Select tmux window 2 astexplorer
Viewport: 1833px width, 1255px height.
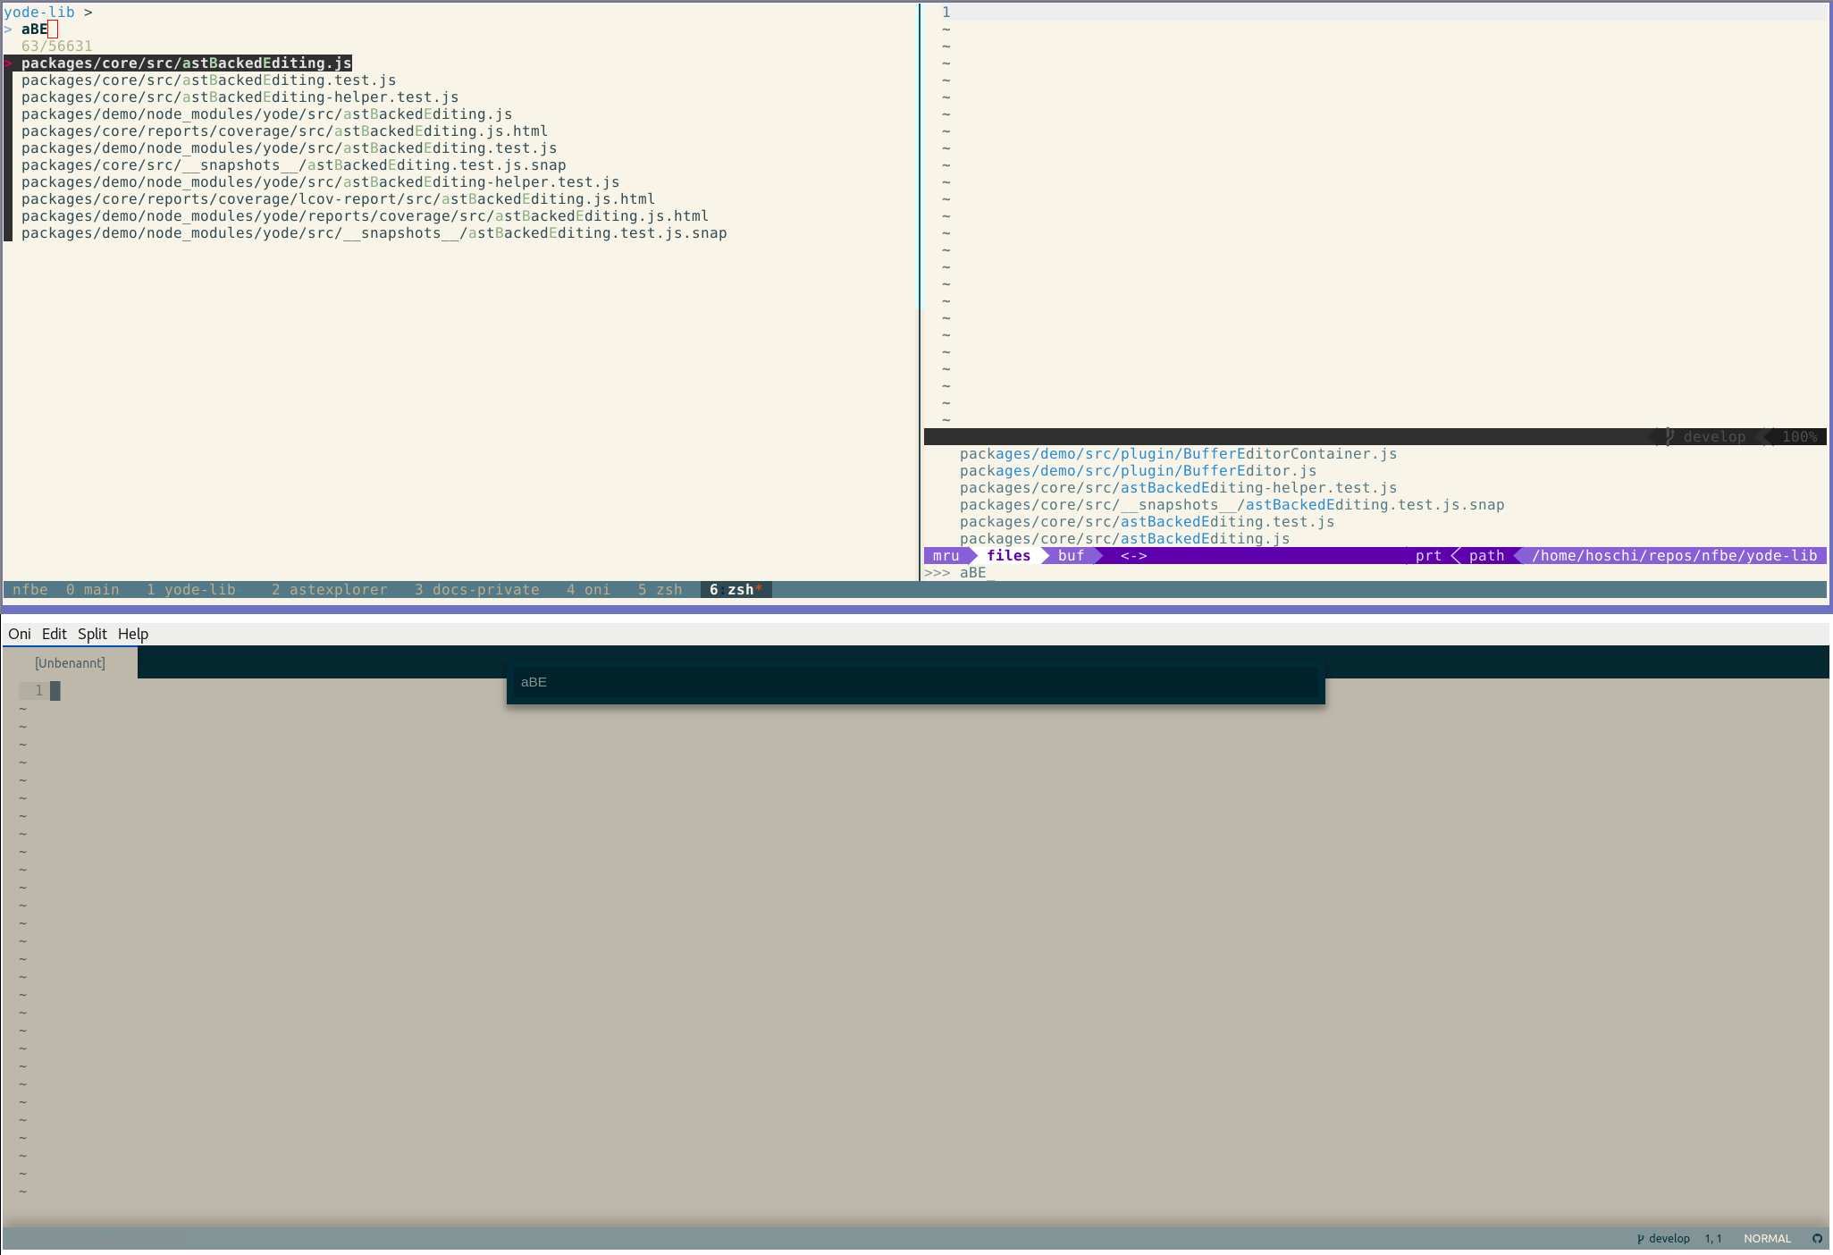[x=329, y=589]
